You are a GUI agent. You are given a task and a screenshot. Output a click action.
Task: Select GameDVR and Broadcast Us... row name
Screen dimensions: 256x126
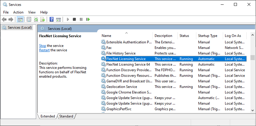click(129, 81)
